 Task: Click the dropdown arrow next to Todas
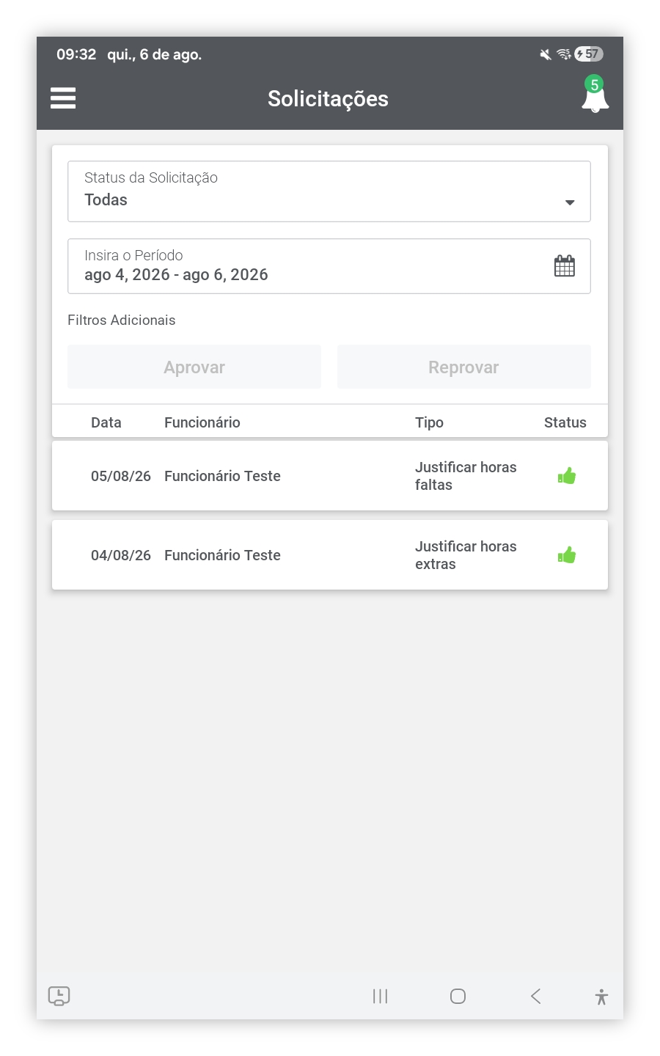[570, 202]
